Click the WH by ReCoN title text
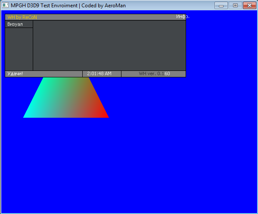 pos(22,17)
